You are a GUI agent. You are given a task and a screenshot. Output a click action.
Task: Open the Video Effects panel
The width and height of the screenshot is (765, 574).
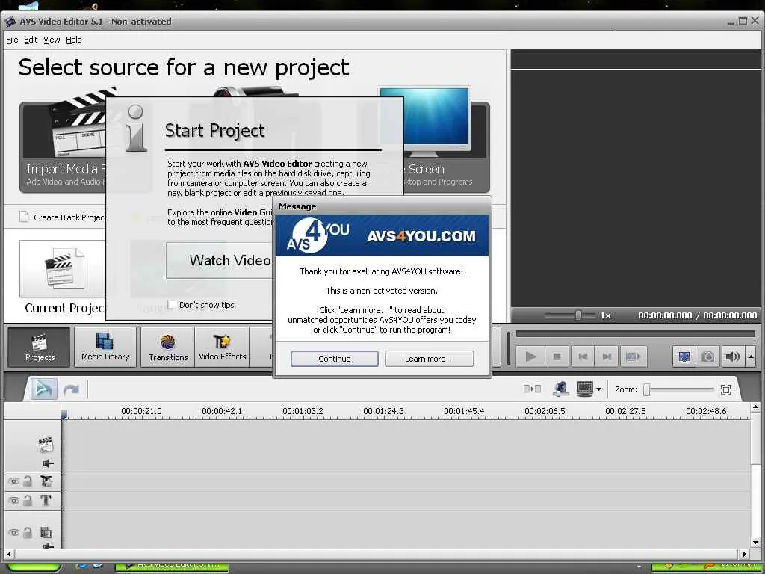click(x=222, y=347)
